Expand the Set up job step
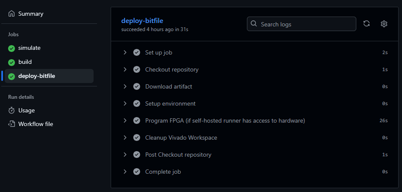The height and width of the screenshot is (192, 402). point(125,52)
